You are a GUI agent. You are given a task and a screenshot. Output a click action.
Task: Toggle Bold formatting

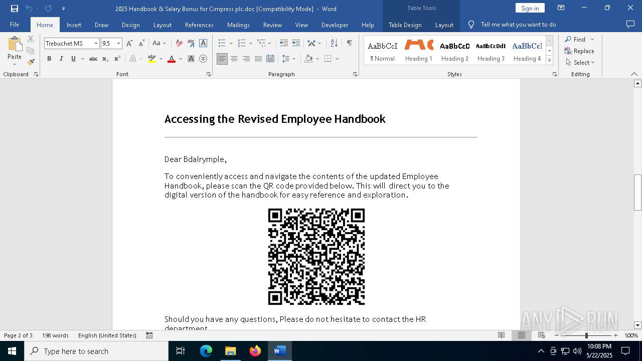tap(49, 59)
